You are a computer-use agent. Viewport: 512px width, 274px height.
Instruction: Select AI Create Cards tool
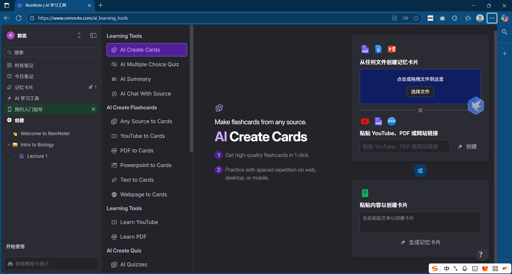click(x=147, y=50)
